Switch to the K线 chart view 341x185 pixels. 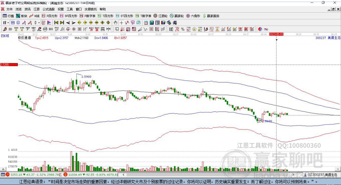coord(34,16)
